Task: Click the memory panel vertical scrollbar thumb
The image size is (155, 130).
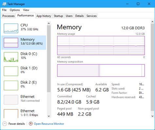Action: pos(152,67)
